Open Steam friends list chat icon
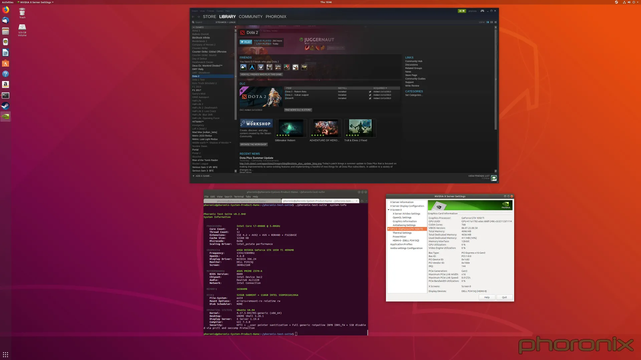 pos(494,178)
